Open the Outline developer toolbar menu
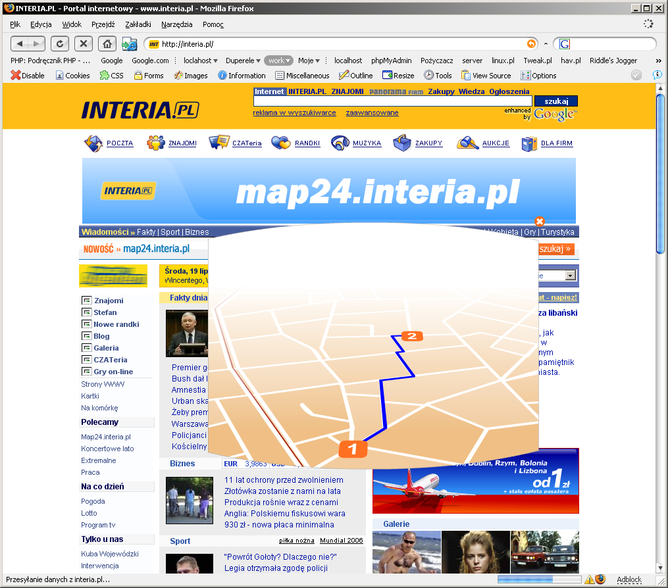Screen dimensions: 668x588 click(356, 76)
